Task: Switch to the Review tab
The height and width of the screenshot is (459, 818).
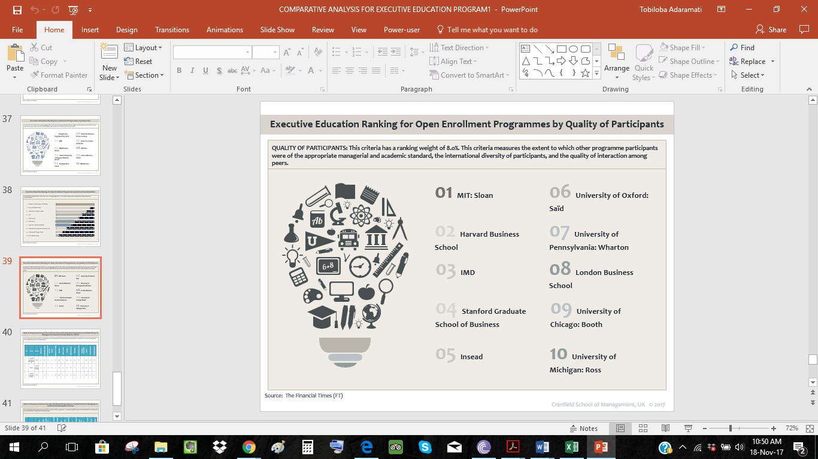Action: tap(323, 29)
